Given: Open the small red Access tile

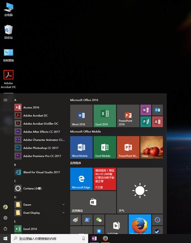Looking at the screenshot, I should point(158,122).
